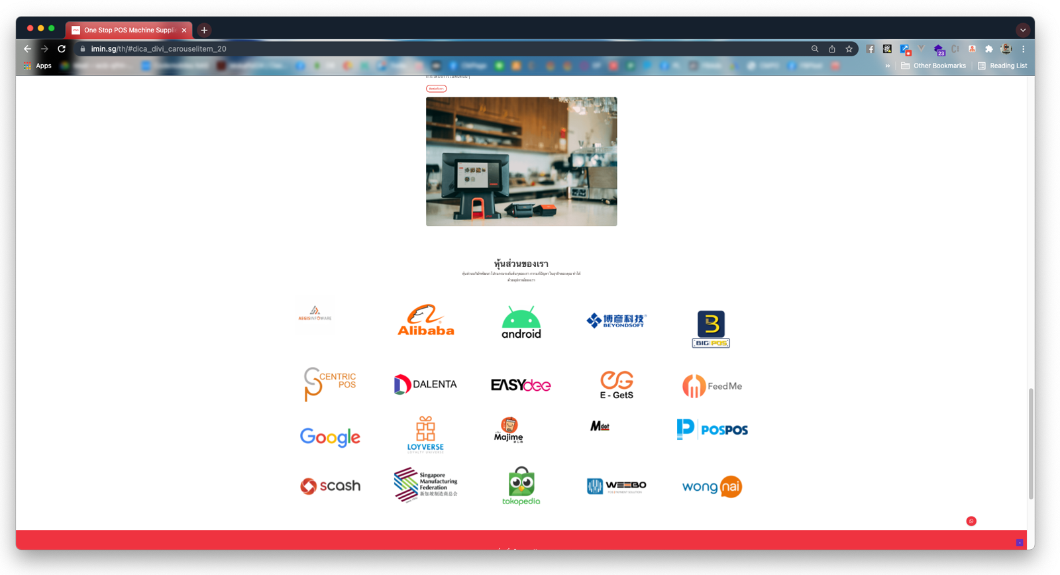Click the small red outlined button above photo

436,88
